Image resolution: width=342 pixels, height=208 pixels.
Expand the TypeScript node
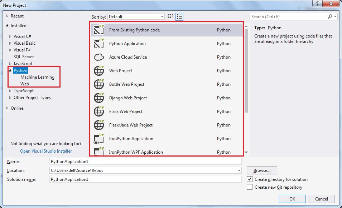pyautogui.click(x=10, y=91)
